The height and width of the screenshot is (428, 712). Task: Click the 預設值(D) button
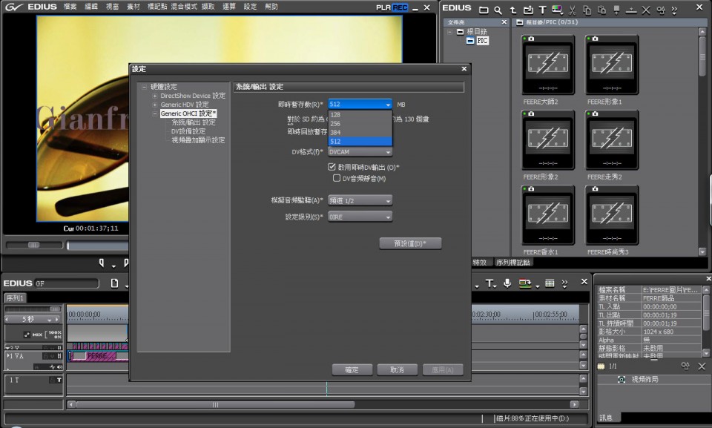coord(410,243)
